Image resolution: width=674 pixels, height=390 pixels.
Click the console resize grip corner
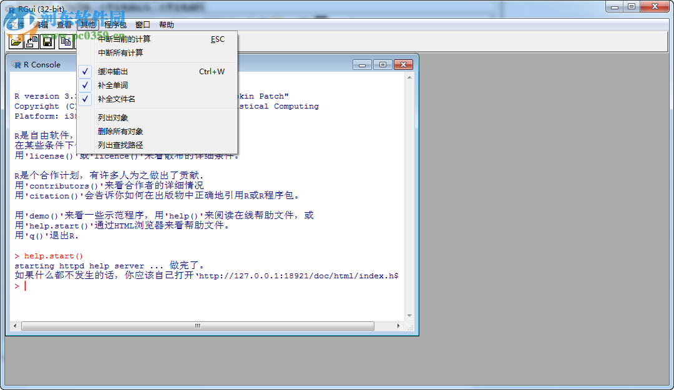tap(409, 328)
